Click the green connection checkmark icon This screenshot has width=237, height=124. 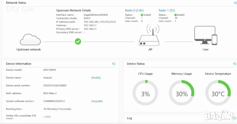78,42
